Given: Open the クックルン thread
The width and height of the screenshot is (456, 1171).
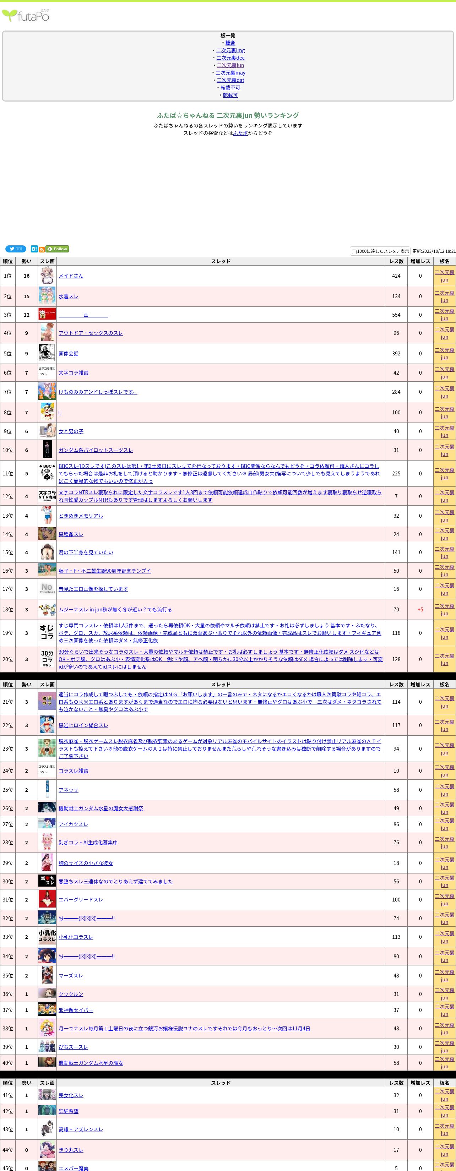Looking at the screenshot, I should (x=71, y=994).
